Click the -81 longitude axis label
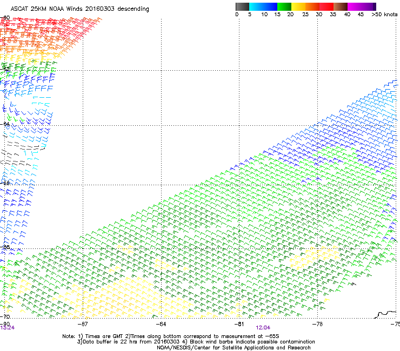Screen dimensions: 400x351 pyautogui.click(x=239, y=324)
